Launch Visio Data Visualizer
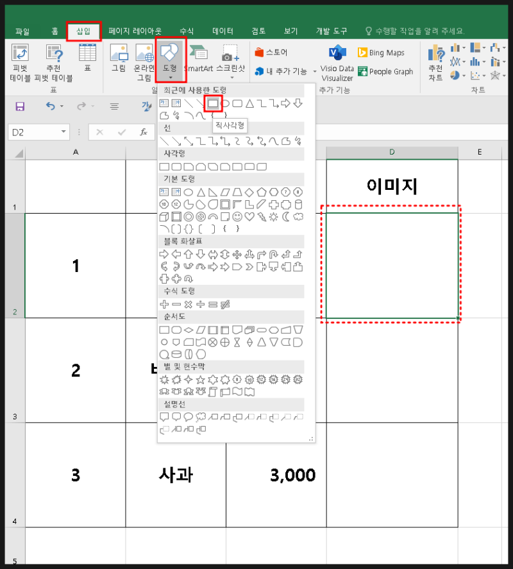Screen dimensions: 513x569 click(x=336, y=61)
